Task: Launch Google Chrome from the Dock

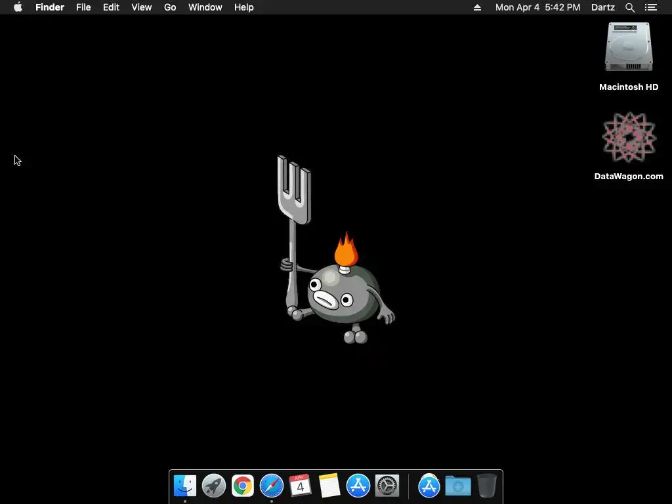Action: [x=243, y=486]
